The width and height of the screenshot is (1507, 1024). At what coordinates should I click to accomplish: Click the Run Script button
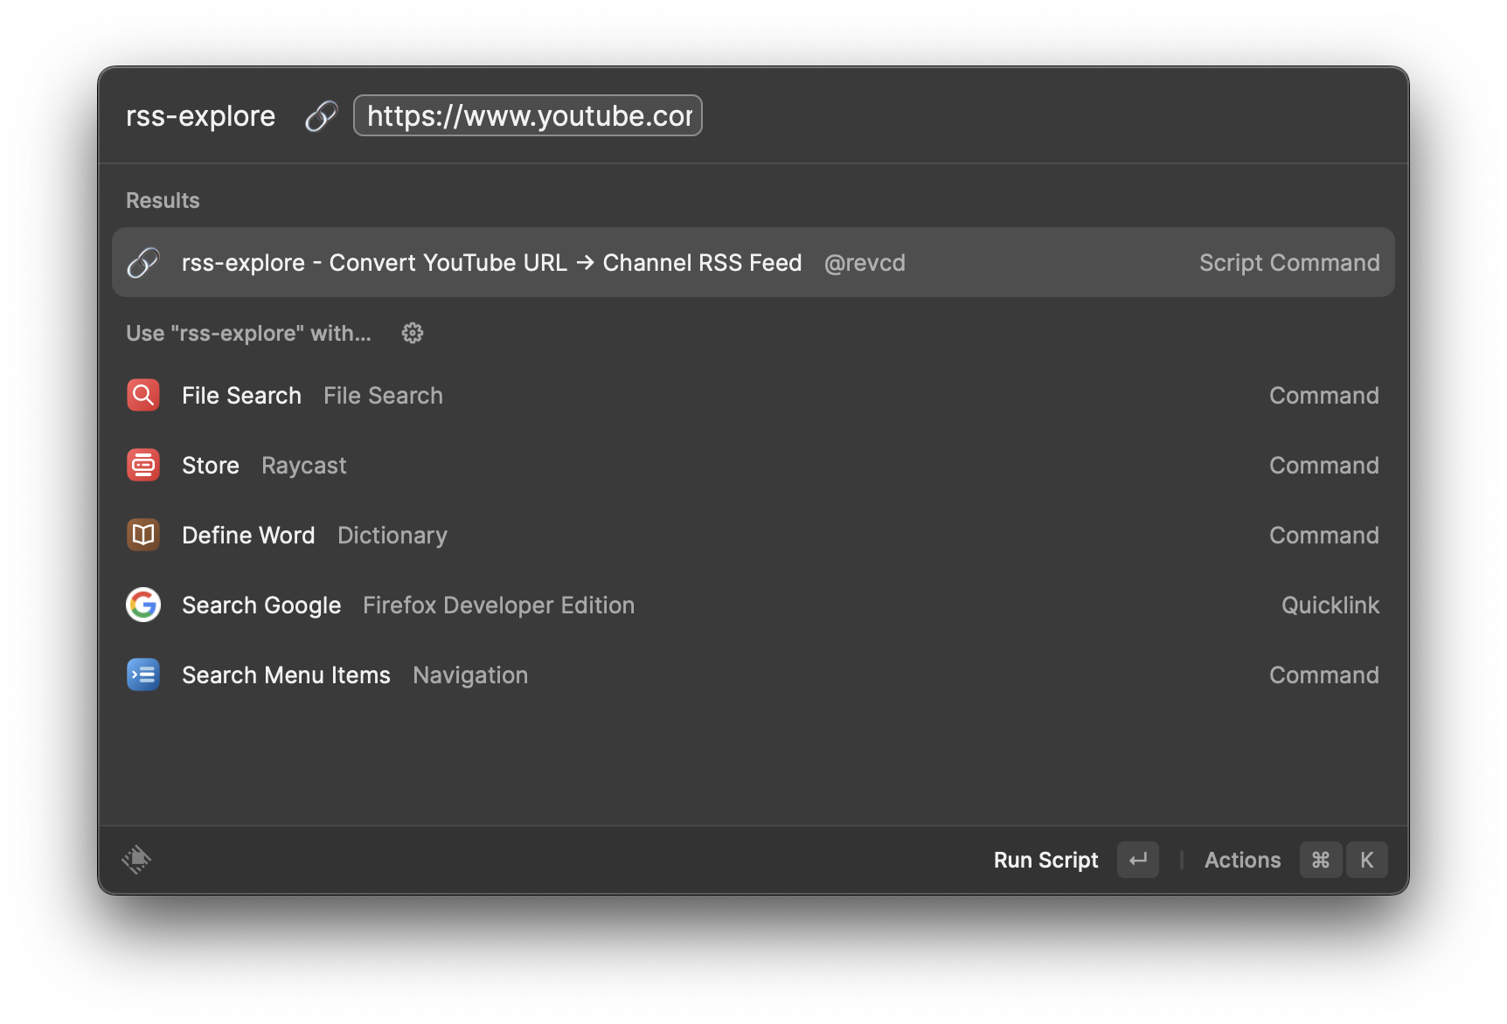1045,861
